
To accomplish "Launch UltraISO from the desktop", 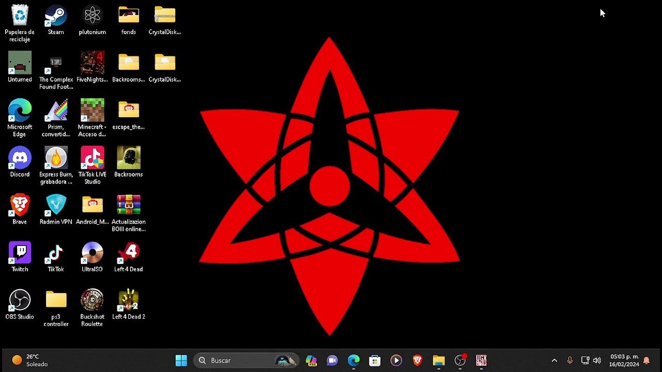I will pos(92,253).
